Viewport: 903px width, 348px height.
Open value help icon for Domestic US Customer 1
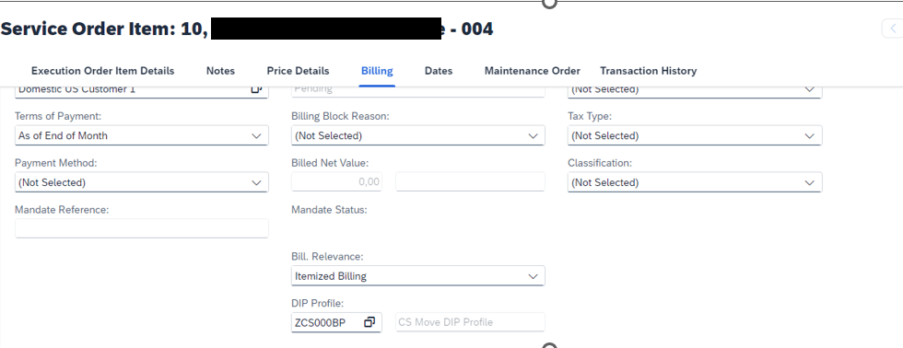pyautogui.click(x=256, y=89)
